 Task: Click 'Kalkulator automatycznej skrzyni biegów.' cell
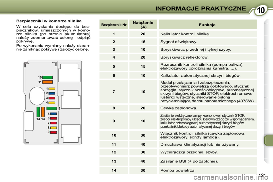[x=208, y=75]
